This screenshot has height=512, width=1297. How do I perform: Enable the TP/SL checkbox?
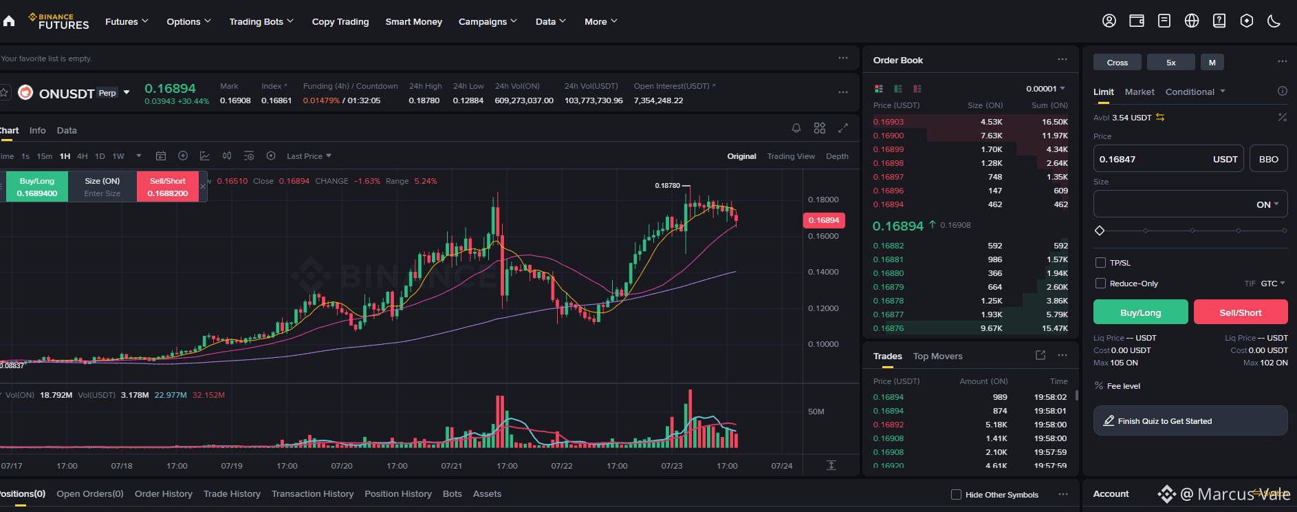1100,263
